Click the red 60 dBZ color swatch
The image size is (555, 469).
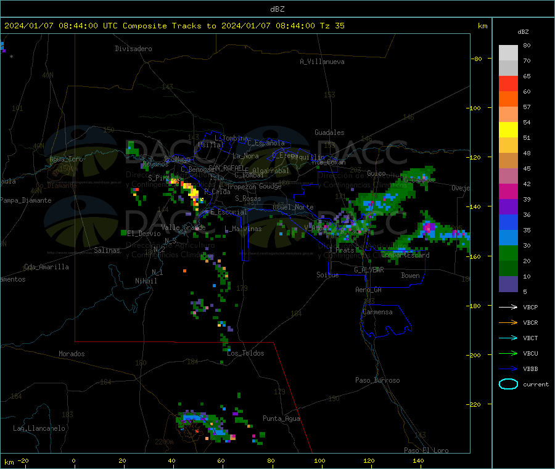508,83
